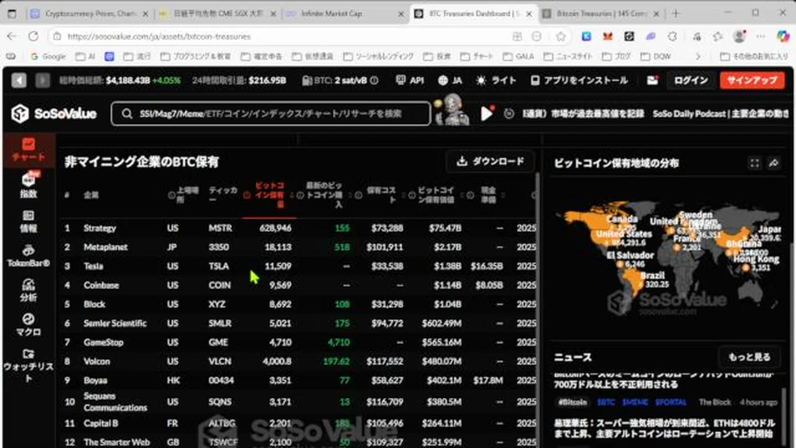Viewport: 796px width, 448px height.
Task: Open TokenBar in the sidebar
Action: click(28, 256)
